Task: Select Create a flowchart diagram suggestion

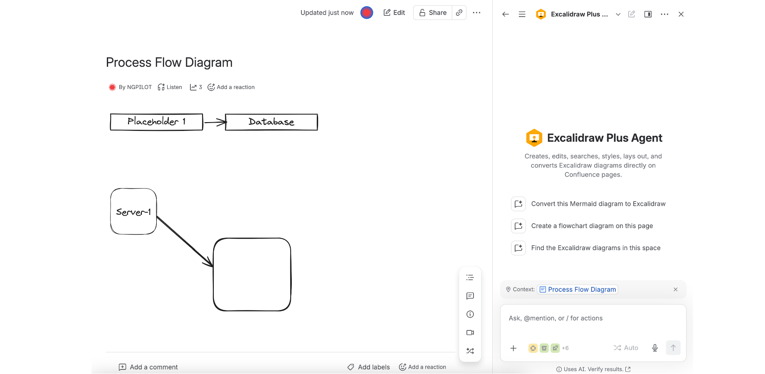Action: [582, 226]
